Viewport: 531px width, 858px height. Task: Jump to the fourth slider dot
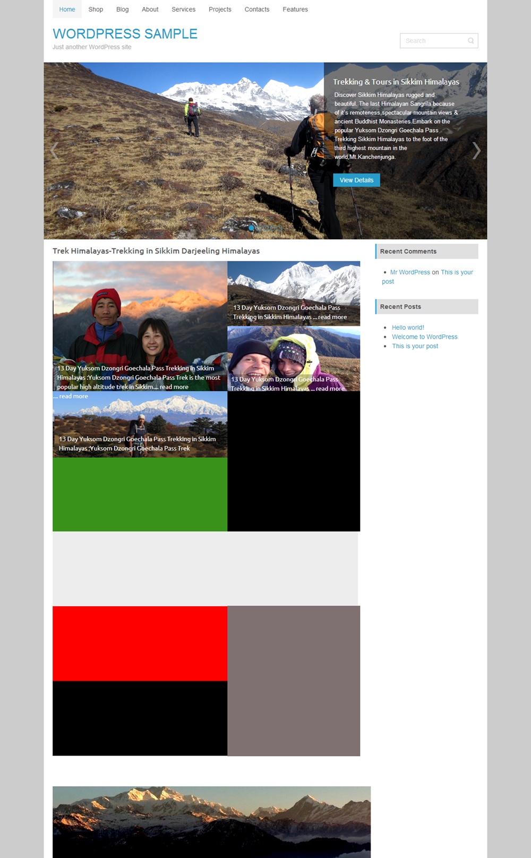(272, 228)
